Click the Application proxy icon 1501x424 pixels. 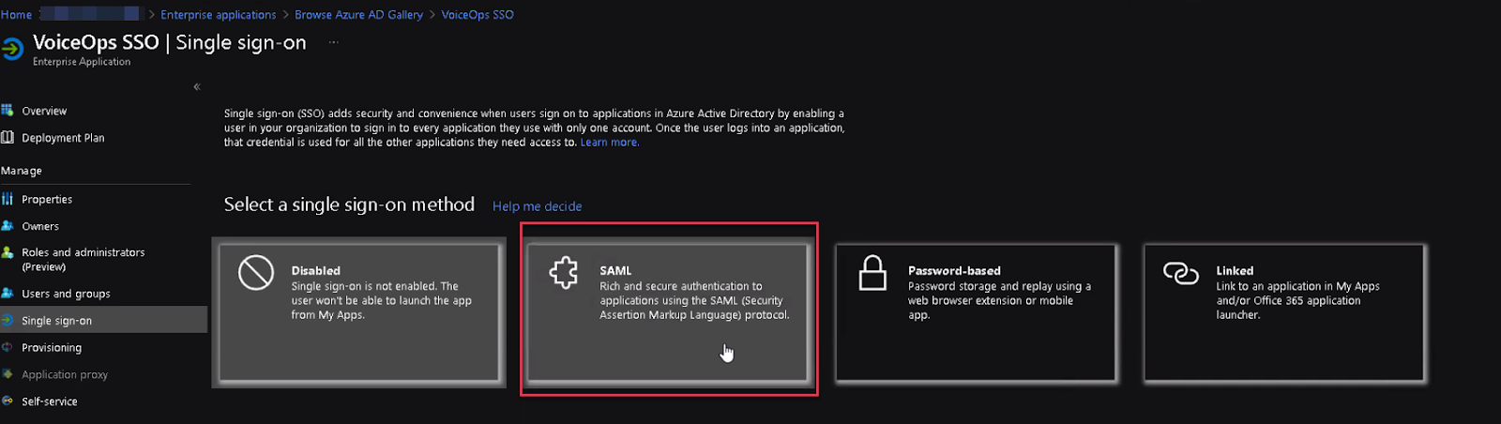[x=8, y=374]
